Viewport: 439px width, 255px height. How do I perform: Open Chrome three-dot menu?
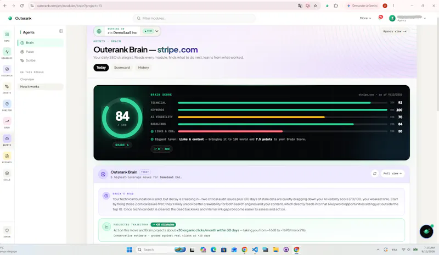[x=393, y=5]
